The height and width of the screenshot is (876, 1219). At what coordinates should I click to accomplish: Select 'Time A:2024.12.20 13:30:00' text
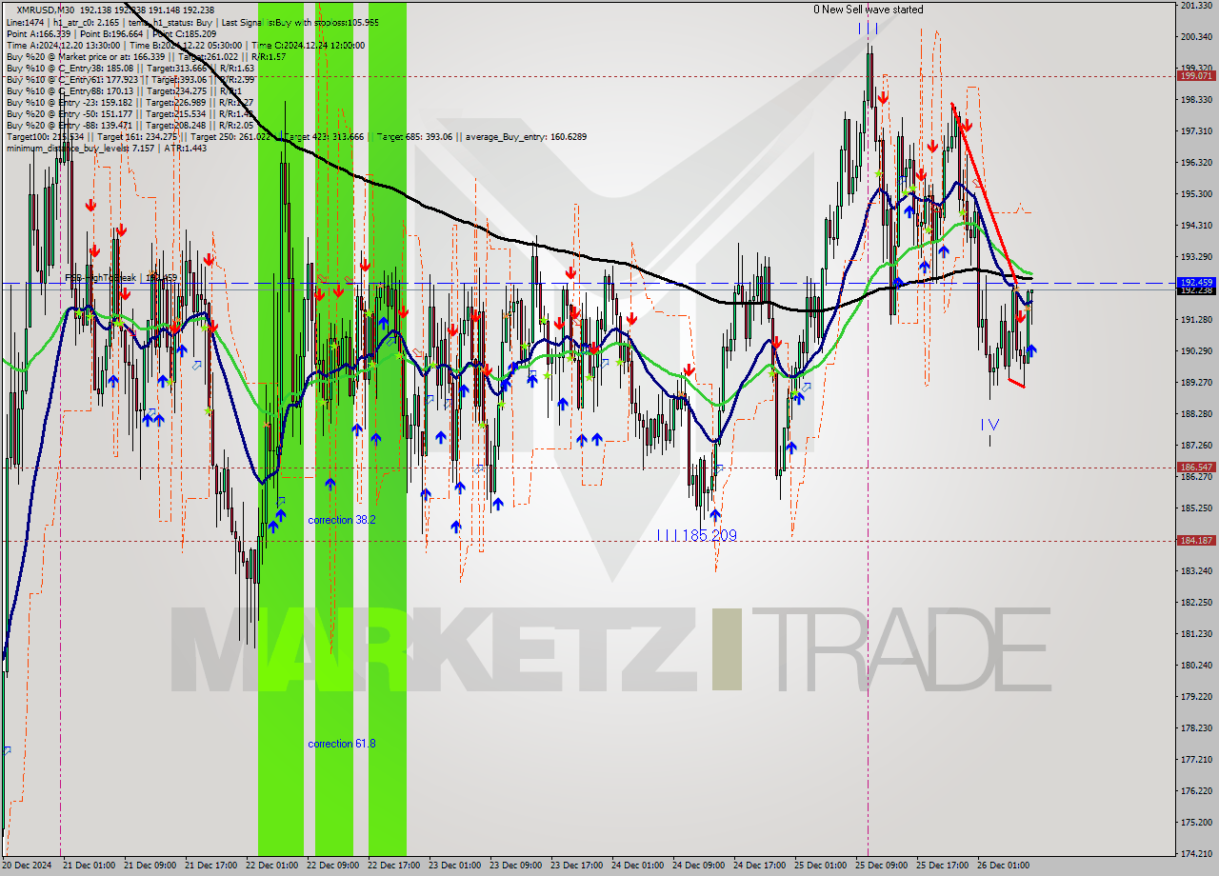(63, 45)
